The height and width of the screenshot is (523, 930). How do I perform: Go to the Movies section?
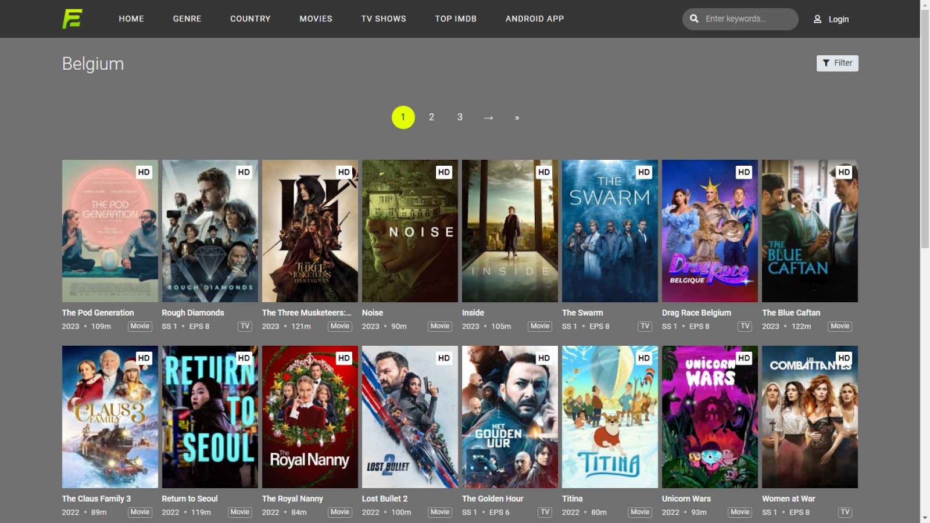point(316,19)
